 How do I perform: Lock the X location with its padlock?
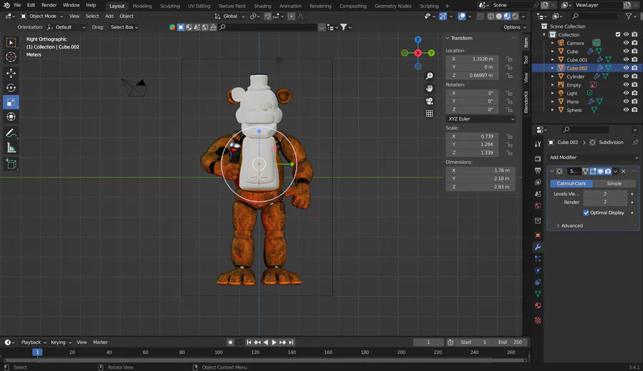[509, 59]
